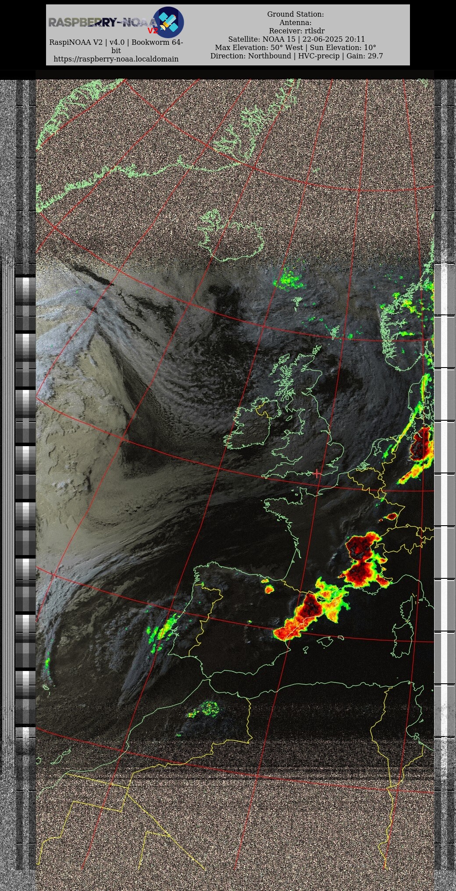456x891 pixels.
Task: Click the red cross ground station marker
Action: [317, 473]
